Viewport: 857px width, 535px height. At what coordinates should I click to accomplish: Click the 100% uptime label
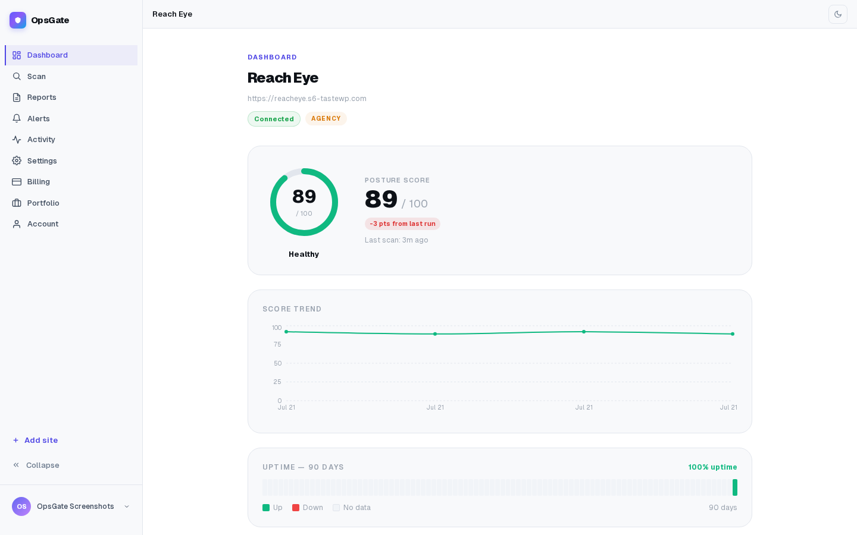pyautogui.click(x=712, y=467)
